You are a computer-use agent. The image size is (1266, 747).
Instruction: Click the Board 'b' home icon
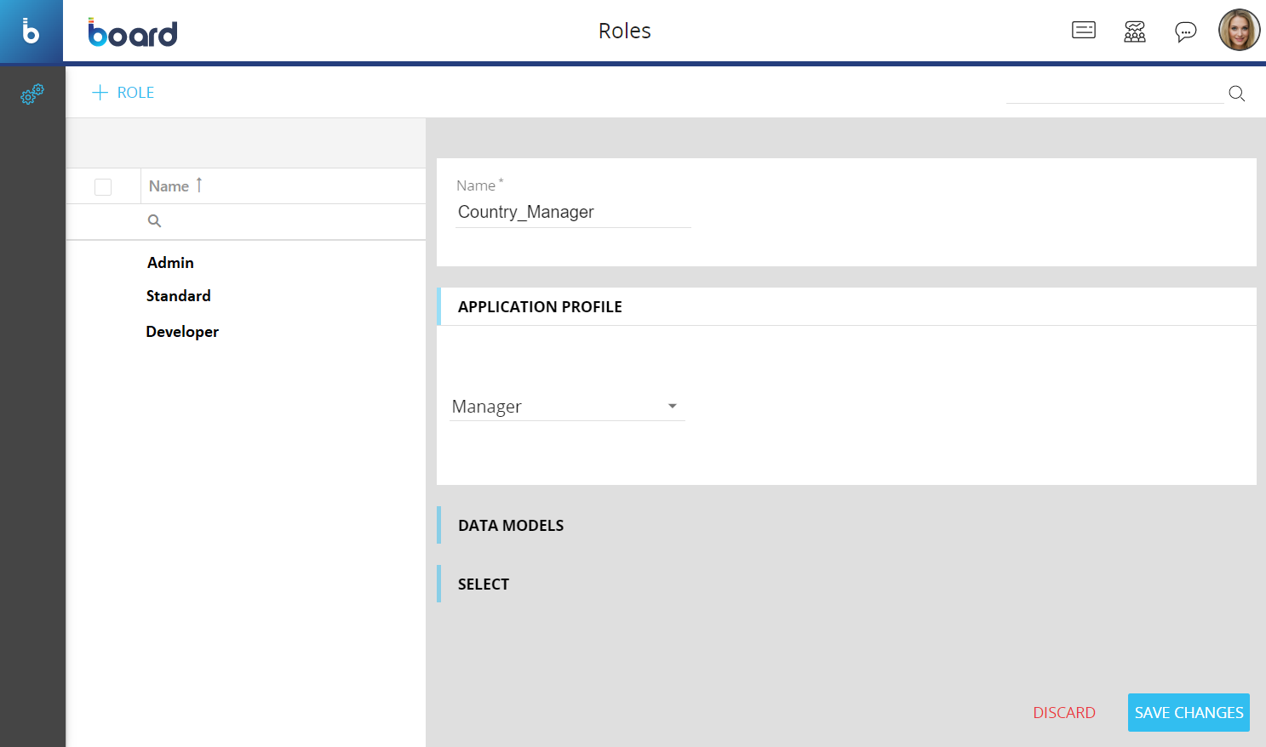pos(31,31)
